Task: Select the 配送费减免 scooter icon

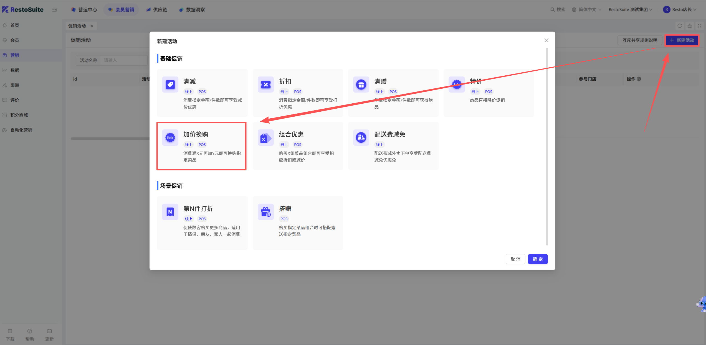Action: point(361,137)
